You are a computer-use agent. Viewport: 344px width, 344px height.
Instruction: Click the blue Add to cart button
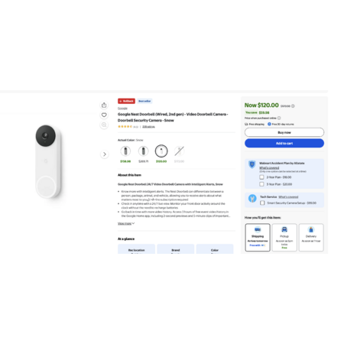(x=284, y=143)
